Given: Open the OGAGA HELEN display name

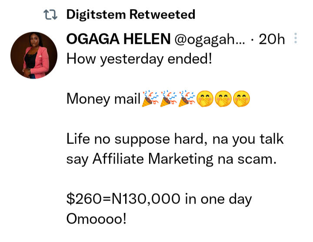Looking at the screenshot, I should 118,40.
